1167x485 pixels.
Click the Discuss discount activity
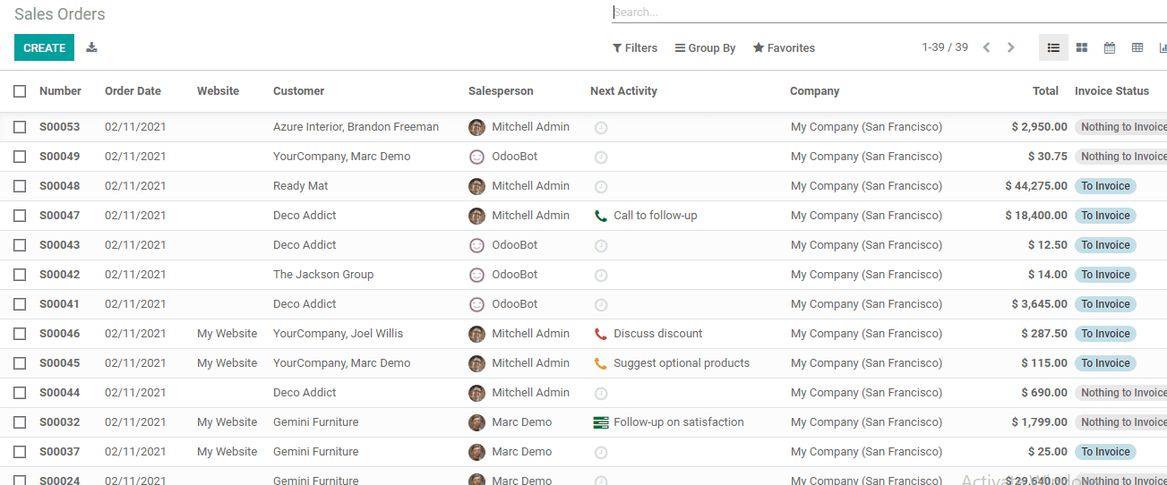tap(657, 334)
